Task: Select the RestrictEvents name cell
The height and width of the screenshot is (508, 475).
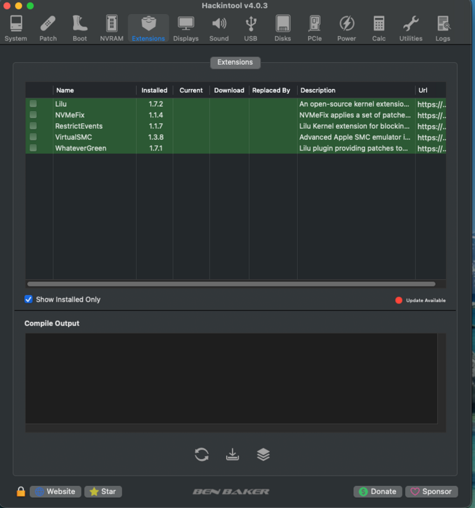Action: [x=79, y=126]
